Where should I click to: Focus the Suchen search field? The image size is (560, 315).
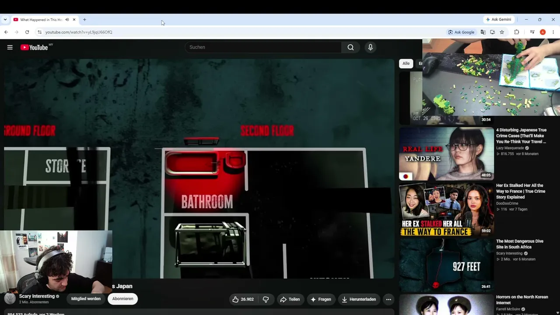tap(263, 47)
